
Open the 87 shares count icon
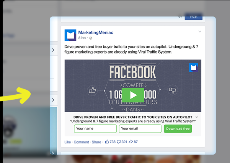coord(131,142)
